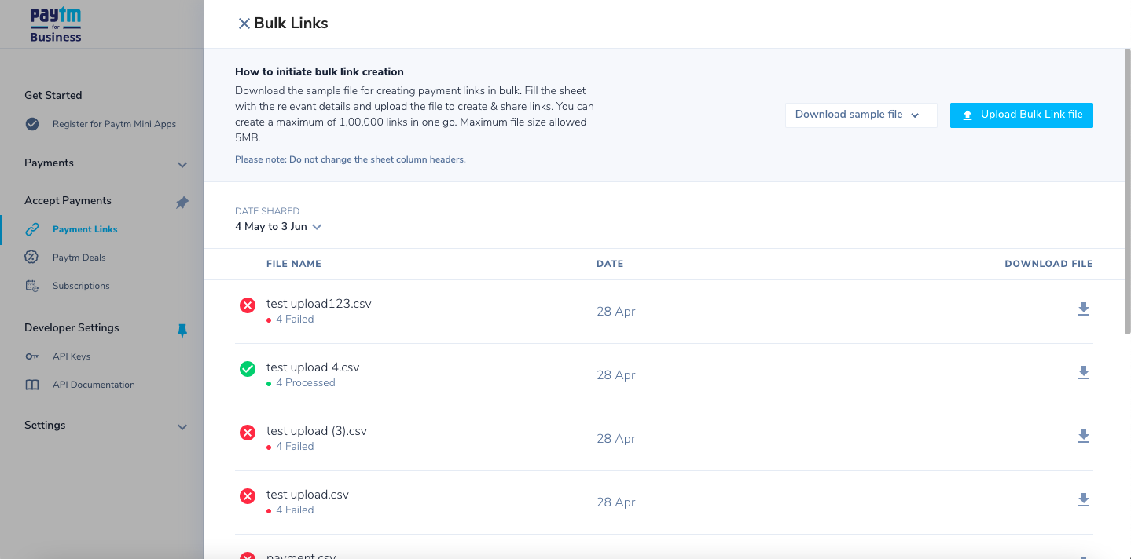Download the file for test upload 4.csv
1131x559 pixels.
click(1084, 372)
